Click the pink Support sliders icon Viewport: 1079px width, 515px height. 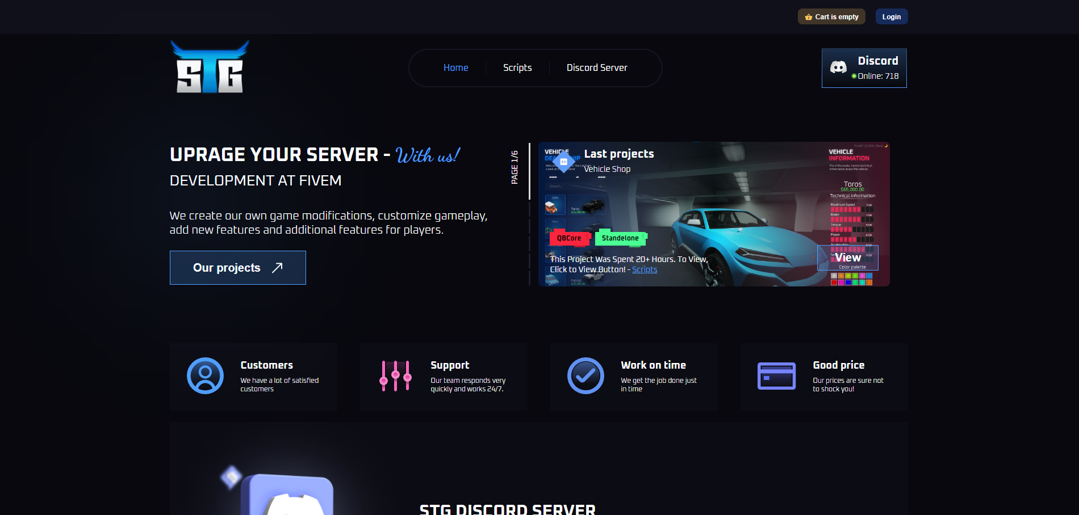coord(395,375)
